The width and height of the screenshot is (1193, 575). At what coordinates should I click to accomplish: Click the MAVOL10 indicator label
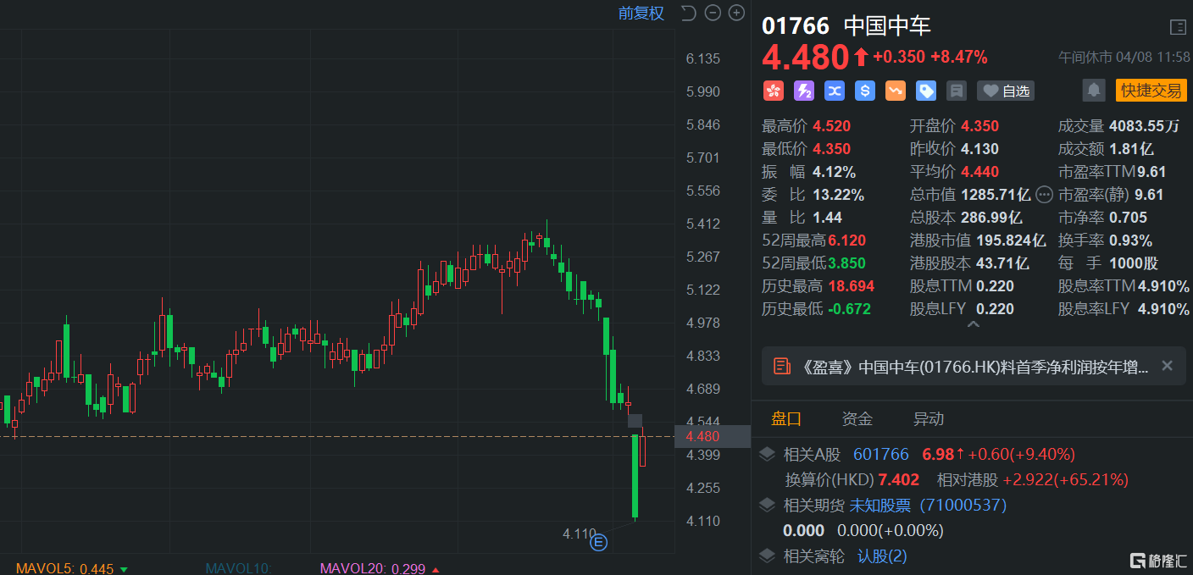pyautogui.click(x=238, y=568)
